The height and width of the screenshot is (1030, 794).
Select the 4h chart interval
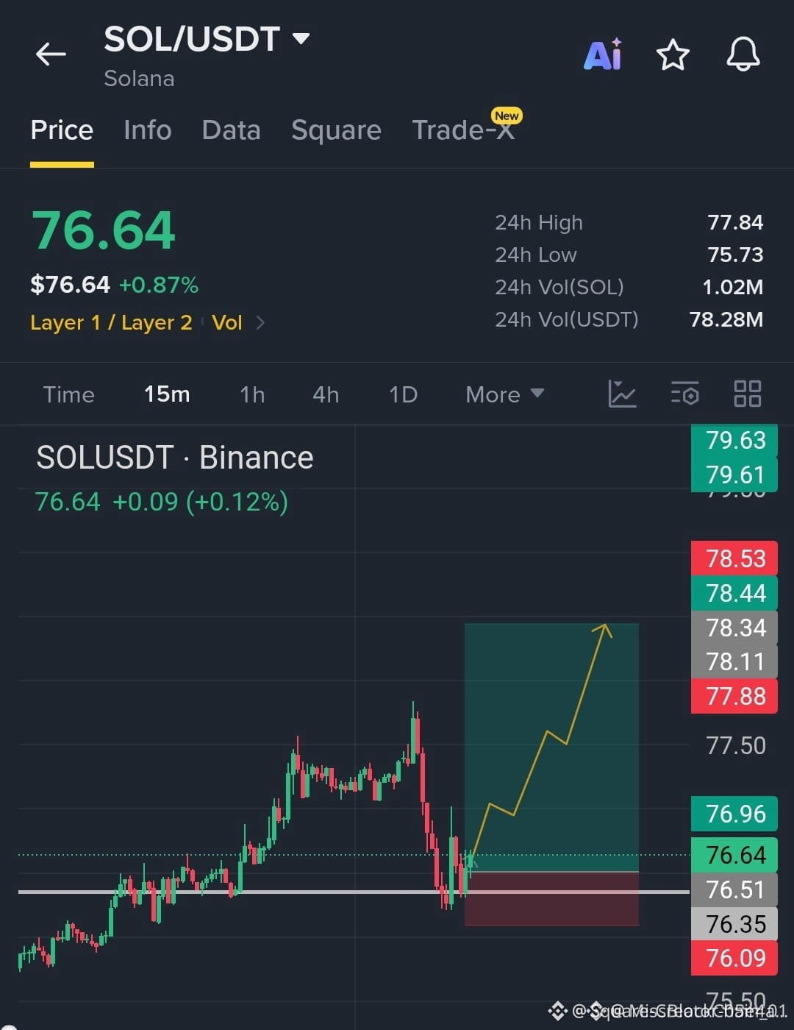(326, 394)
